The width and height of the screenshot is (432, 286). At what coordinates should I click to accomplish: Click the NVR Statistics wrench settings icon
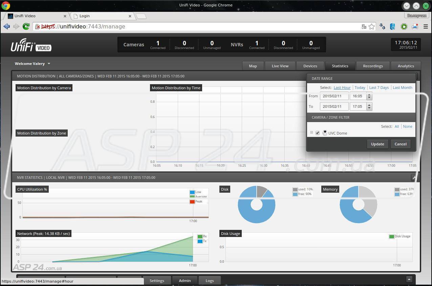point(414,177)
